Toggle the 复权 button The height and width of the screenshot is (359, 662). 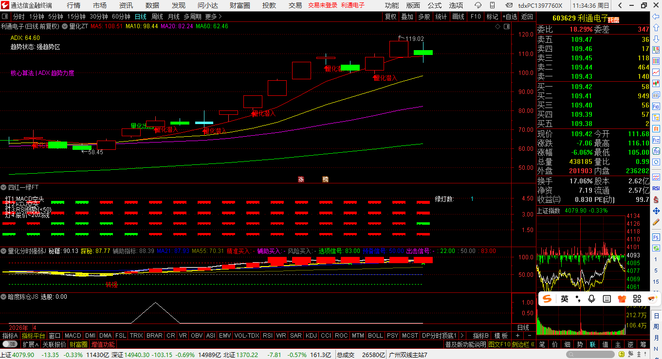391,17
